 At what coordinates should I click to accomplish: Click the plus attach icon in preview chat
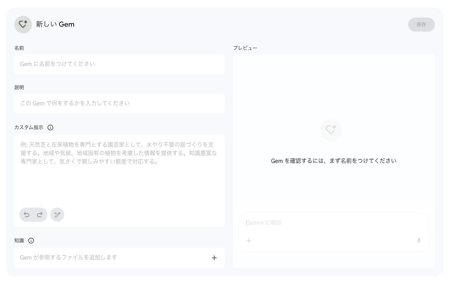click(248, 241)
